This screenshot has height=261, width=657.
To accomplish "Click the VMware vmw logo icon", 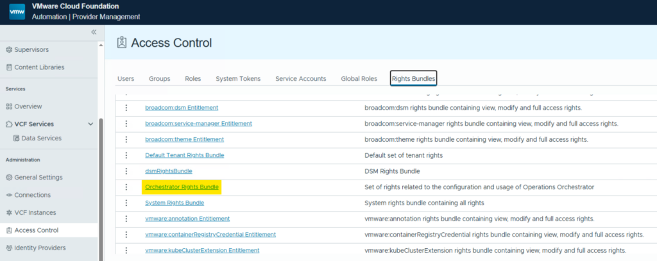I will [17, 12].
